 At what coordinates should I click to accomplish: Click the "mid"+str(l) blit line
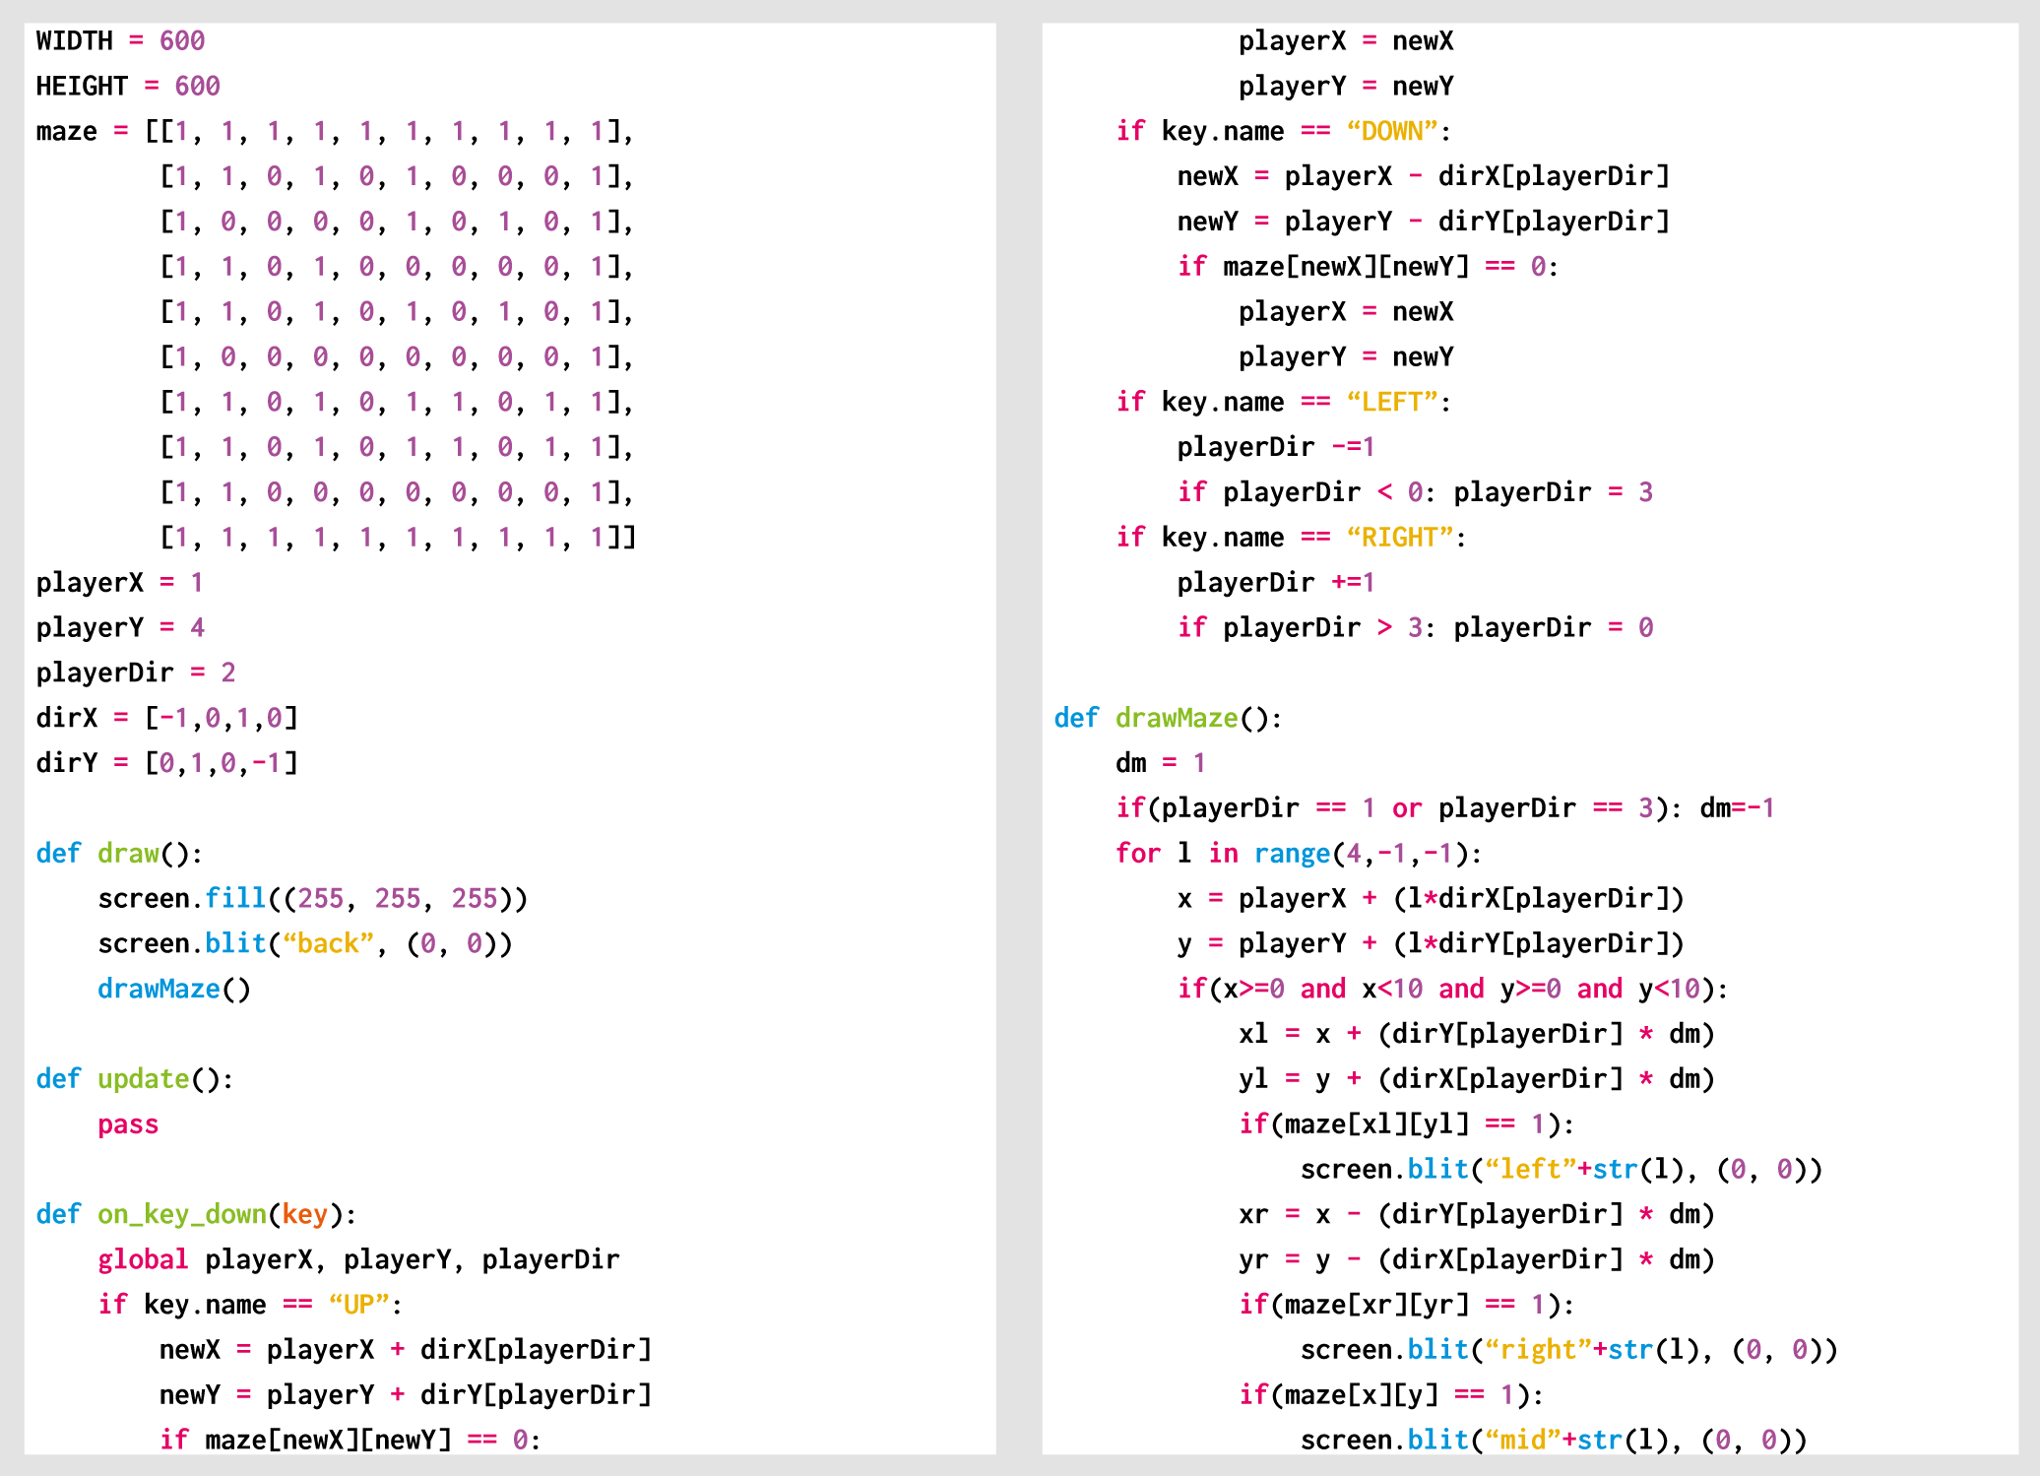[1554, 1441]
